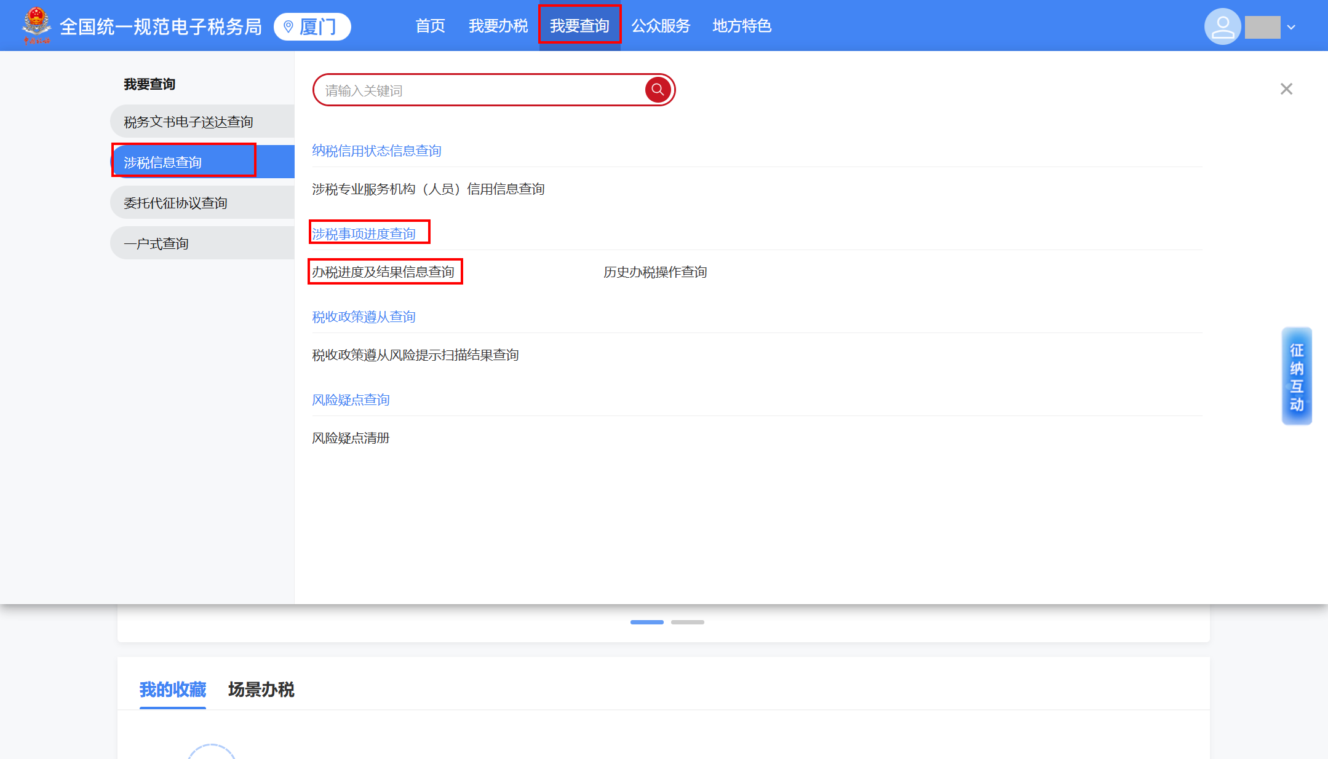Click the second gray carousel indicator
Viewport: 1328px width, 759px height.
(687, 622)
